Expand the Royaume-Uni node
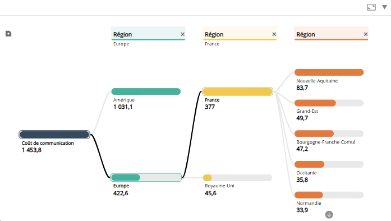This screenshot has width=391, height=221. [x=237, y=178]
